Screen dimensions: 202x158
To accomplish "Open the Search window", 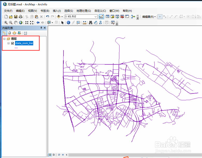I will (x=117, y=17).
